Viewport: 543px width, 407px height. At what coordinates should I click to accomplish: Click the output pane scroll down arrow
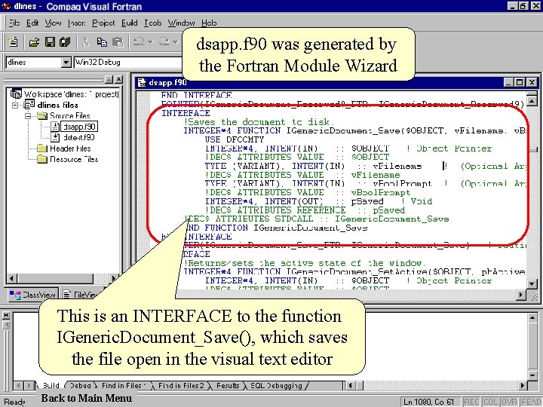[x=532, y=375]
